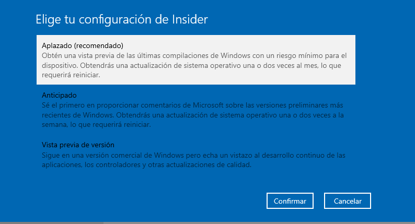Click the Cancelar button

347,201
